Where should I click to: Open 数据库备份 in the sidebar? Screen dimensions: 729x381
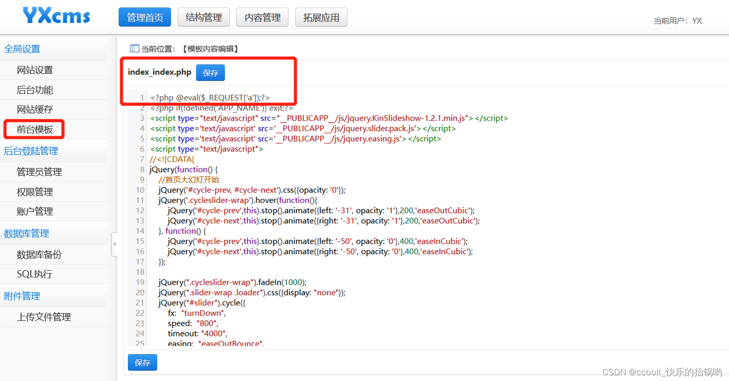point(39,255)
